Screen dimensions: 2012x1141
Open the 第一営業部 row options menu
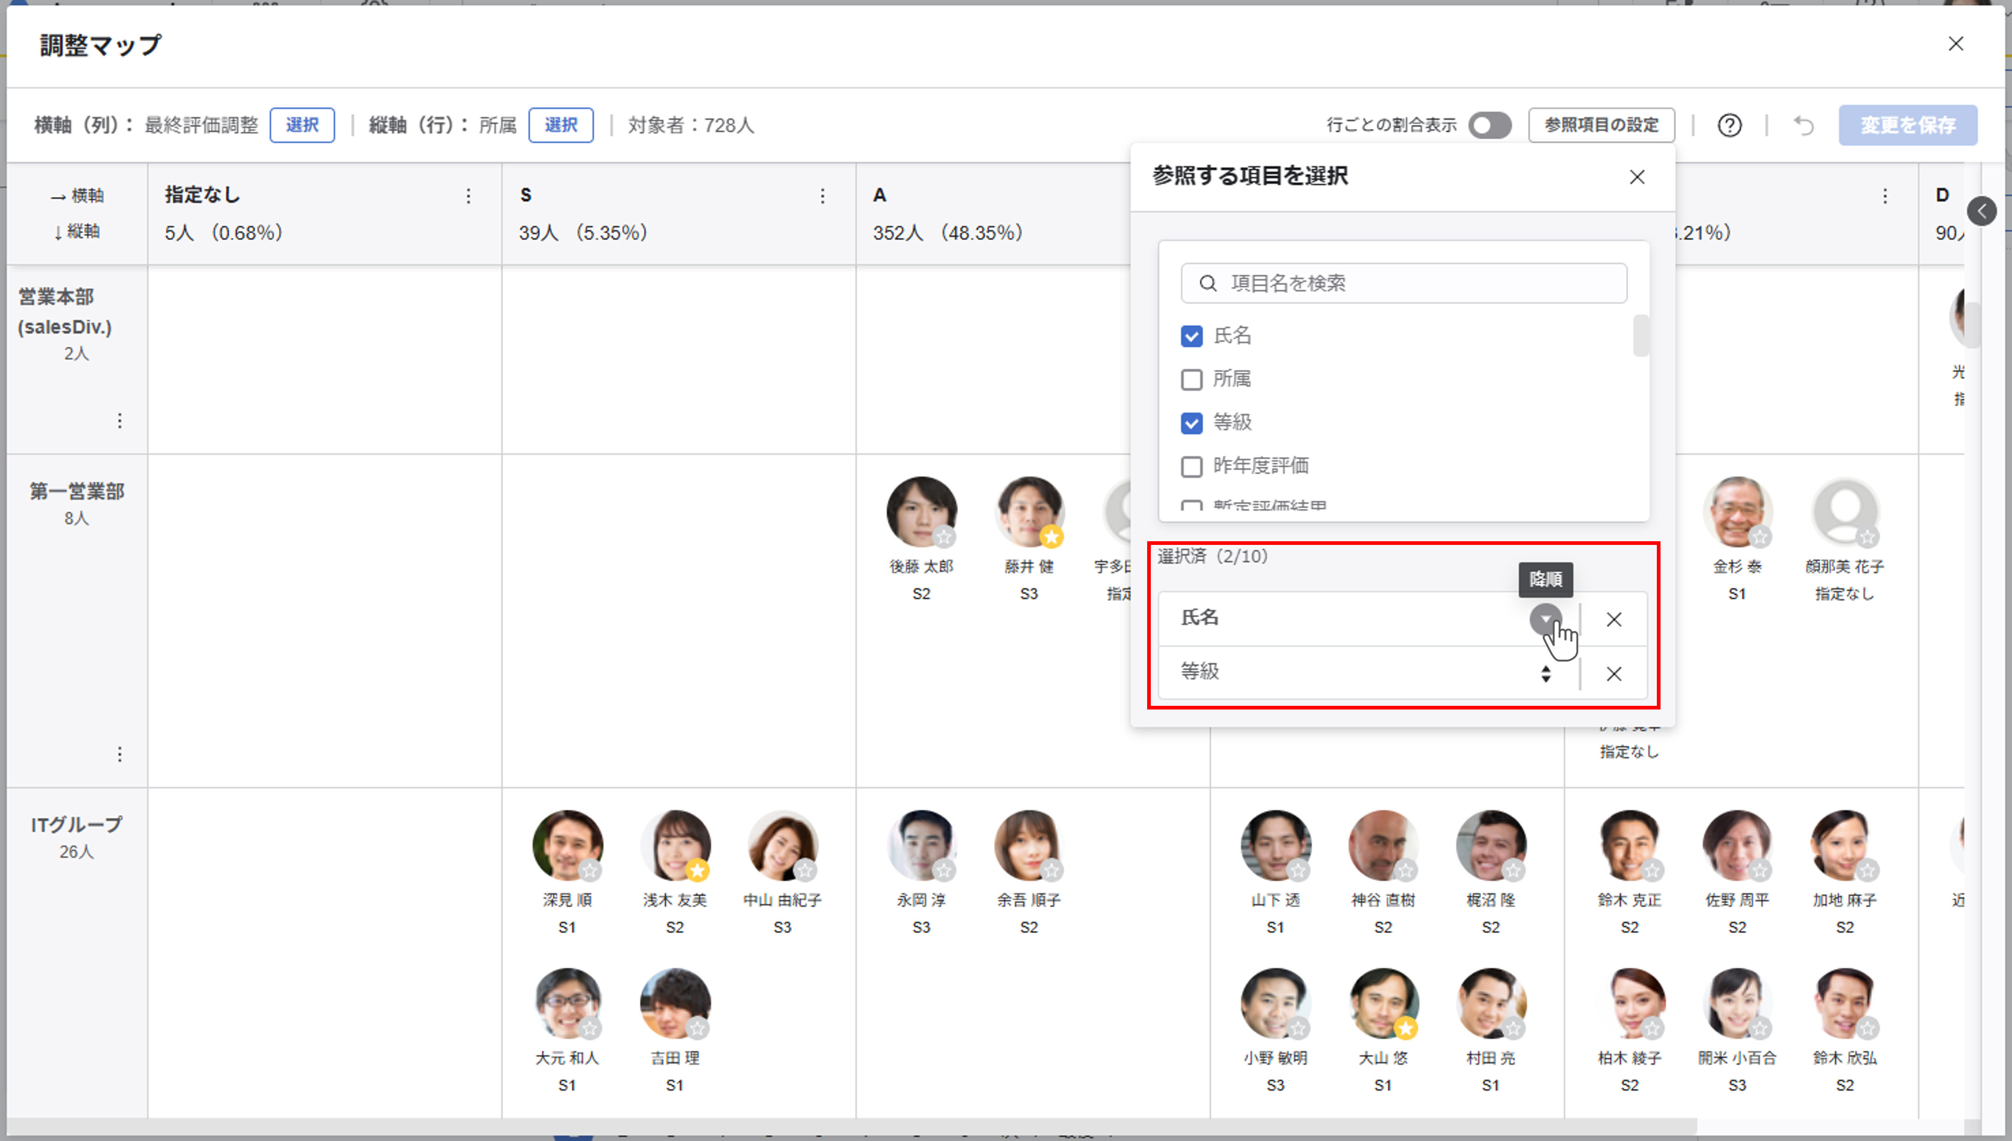click(x=119, y=754)
